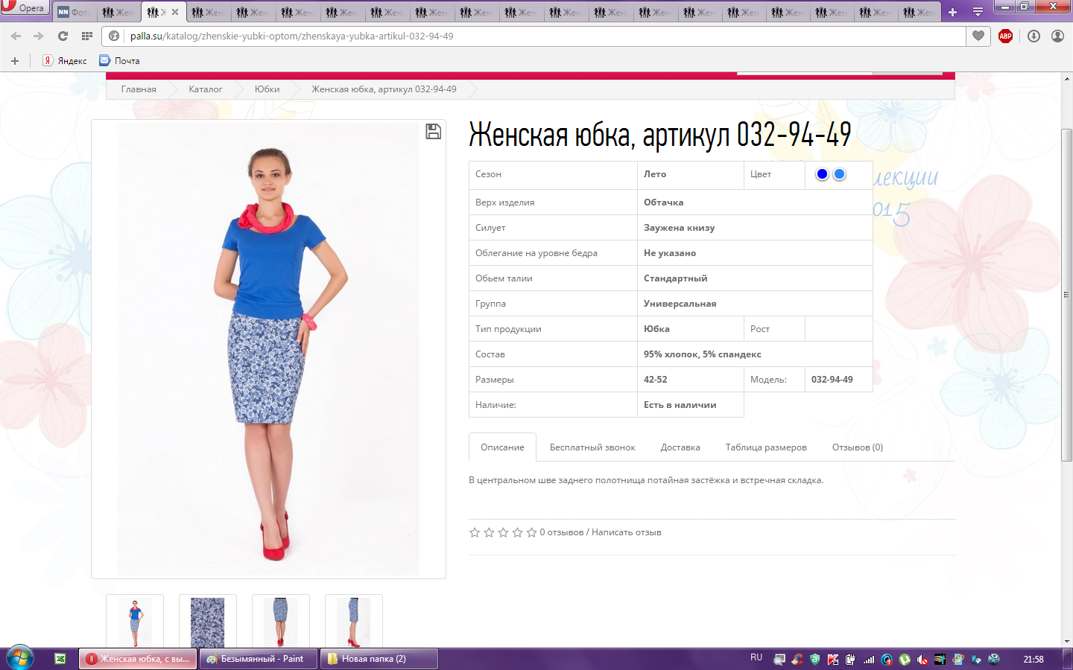Select the fabric pattern thumbnail
The height and width of the screenshot is (670, 1073).
(x=207, y=622)
